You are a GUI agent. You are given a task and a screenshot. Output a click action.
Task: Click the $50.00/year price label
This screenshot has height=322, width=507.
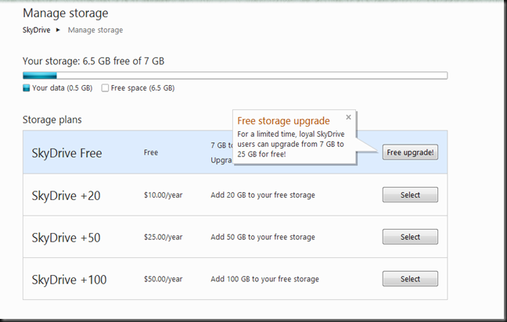pos(163,279)
